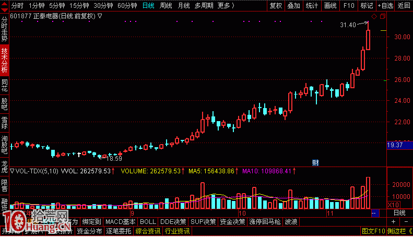Select the 60分钟 period
Viewport: 413px width, 237px height.
pyautogui.click(x=127, y=6)
